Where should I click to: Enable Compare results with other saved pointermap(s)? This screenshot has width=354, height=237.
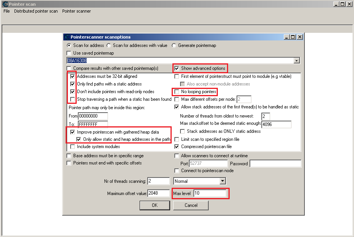[69, 68]
